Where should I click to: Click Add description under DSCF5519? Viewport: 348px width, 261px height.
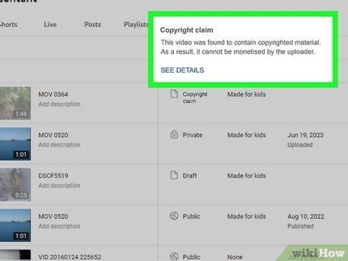coord(59,185)
